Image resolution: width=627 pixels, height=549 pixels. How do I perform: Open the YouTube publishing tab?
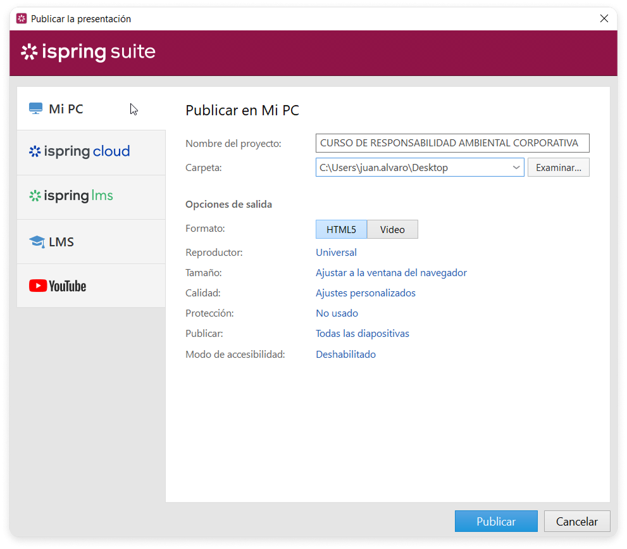tap(91, 286)
